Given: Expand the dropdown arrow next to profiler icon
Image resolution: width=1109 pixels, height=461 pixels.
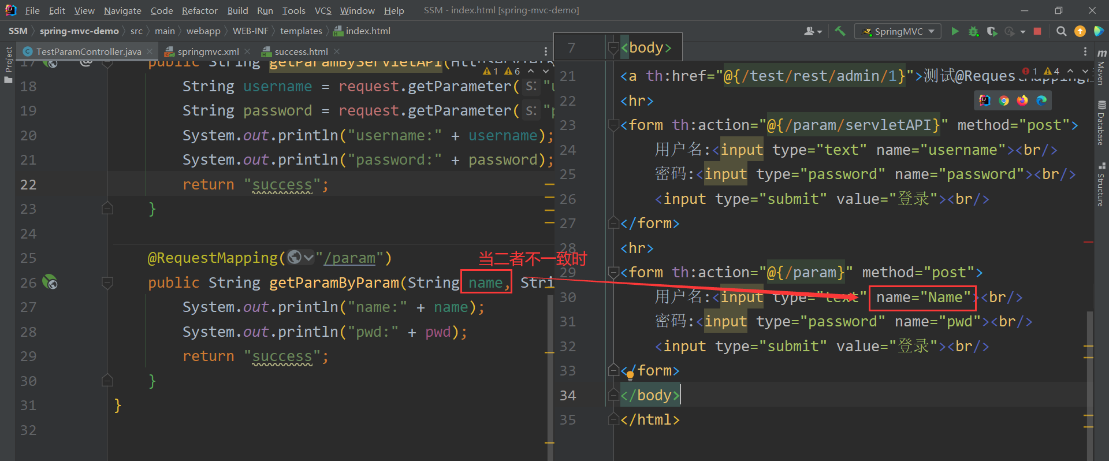Looking at the screenshot, I should (x=1023, y=32).
